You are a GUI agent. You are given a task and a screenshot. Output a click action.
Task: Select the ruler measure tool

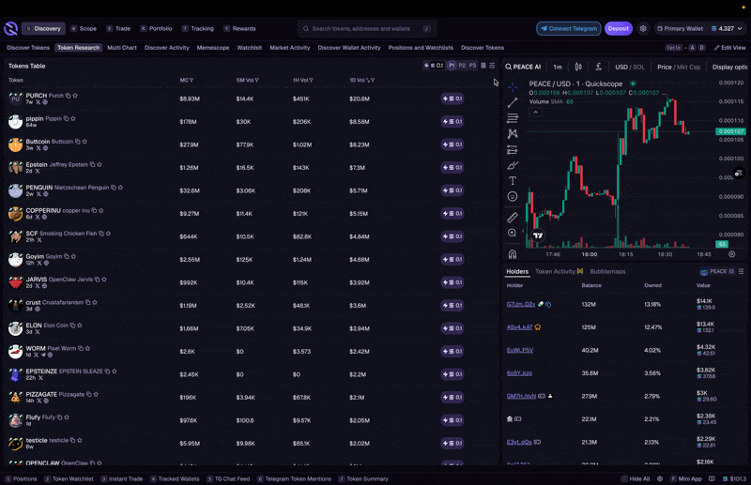tap(513, 218)
